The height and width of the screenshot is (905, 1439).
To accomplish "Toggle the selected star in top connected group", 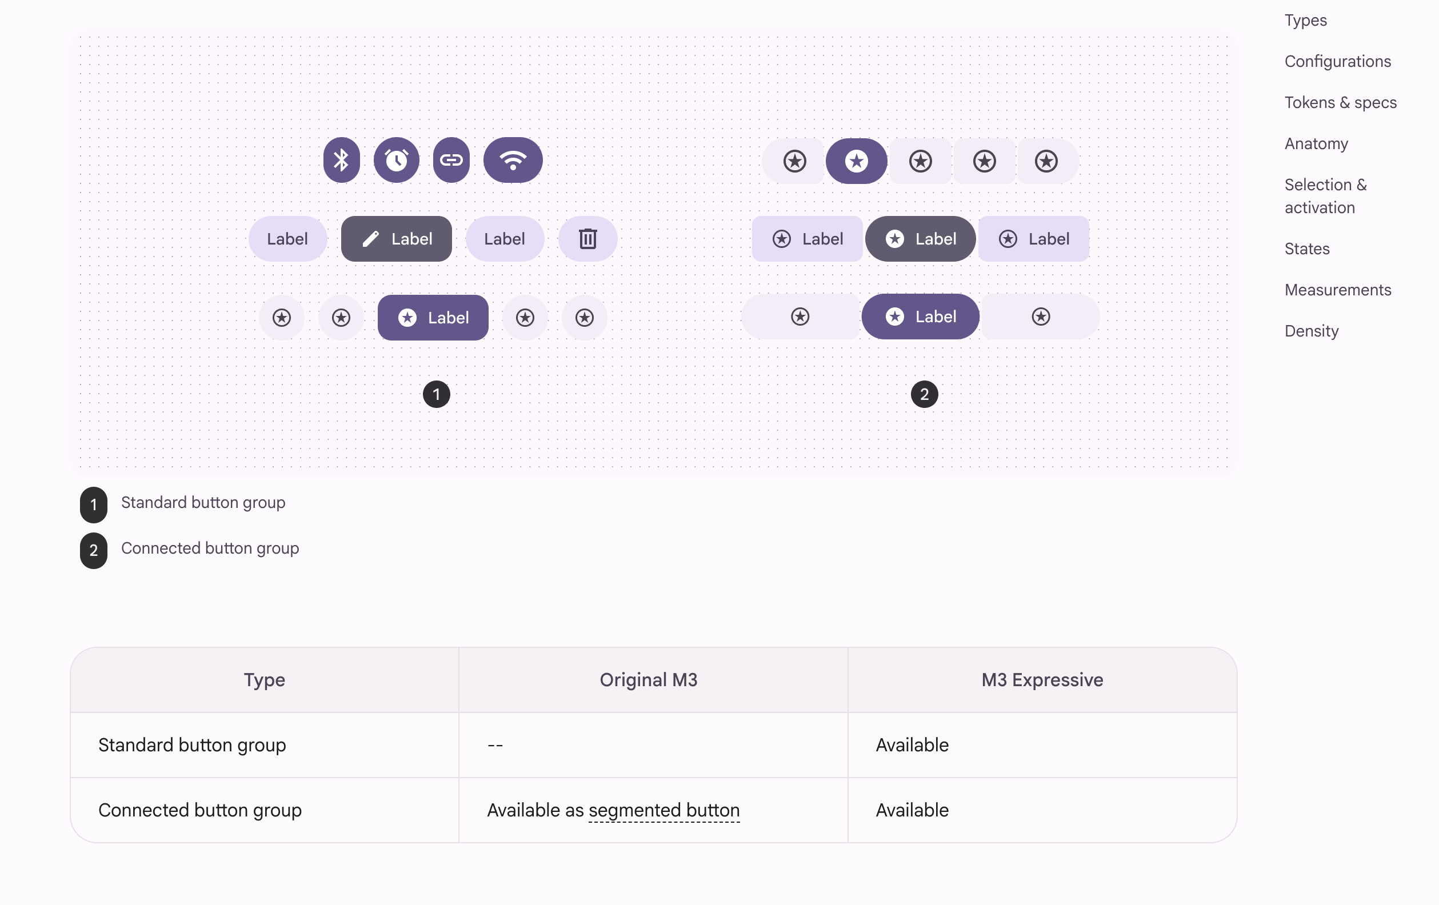I will click(856, 161).
